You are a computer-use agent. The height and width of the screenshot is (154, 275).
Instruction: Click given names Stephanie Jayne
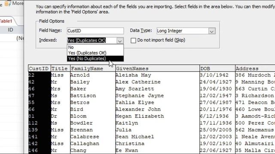point(140,95)
